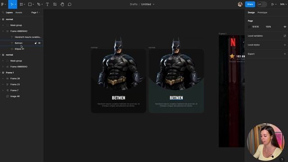
Task: Open the page background color swatch
Action: pos(249,27)
